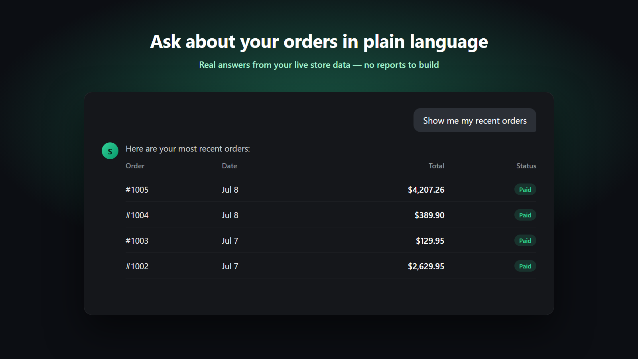Select the $389.90 total amount
Image resolution: width=638 pixels, height=359 pixels.
429,215
